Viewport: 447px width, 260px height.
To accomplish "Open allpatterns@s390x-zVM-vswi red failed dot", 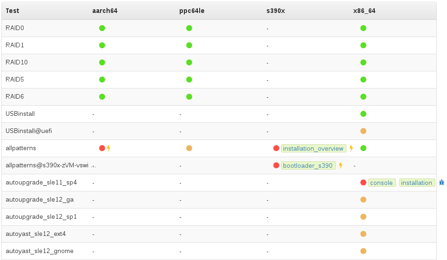I will [276, 165].
